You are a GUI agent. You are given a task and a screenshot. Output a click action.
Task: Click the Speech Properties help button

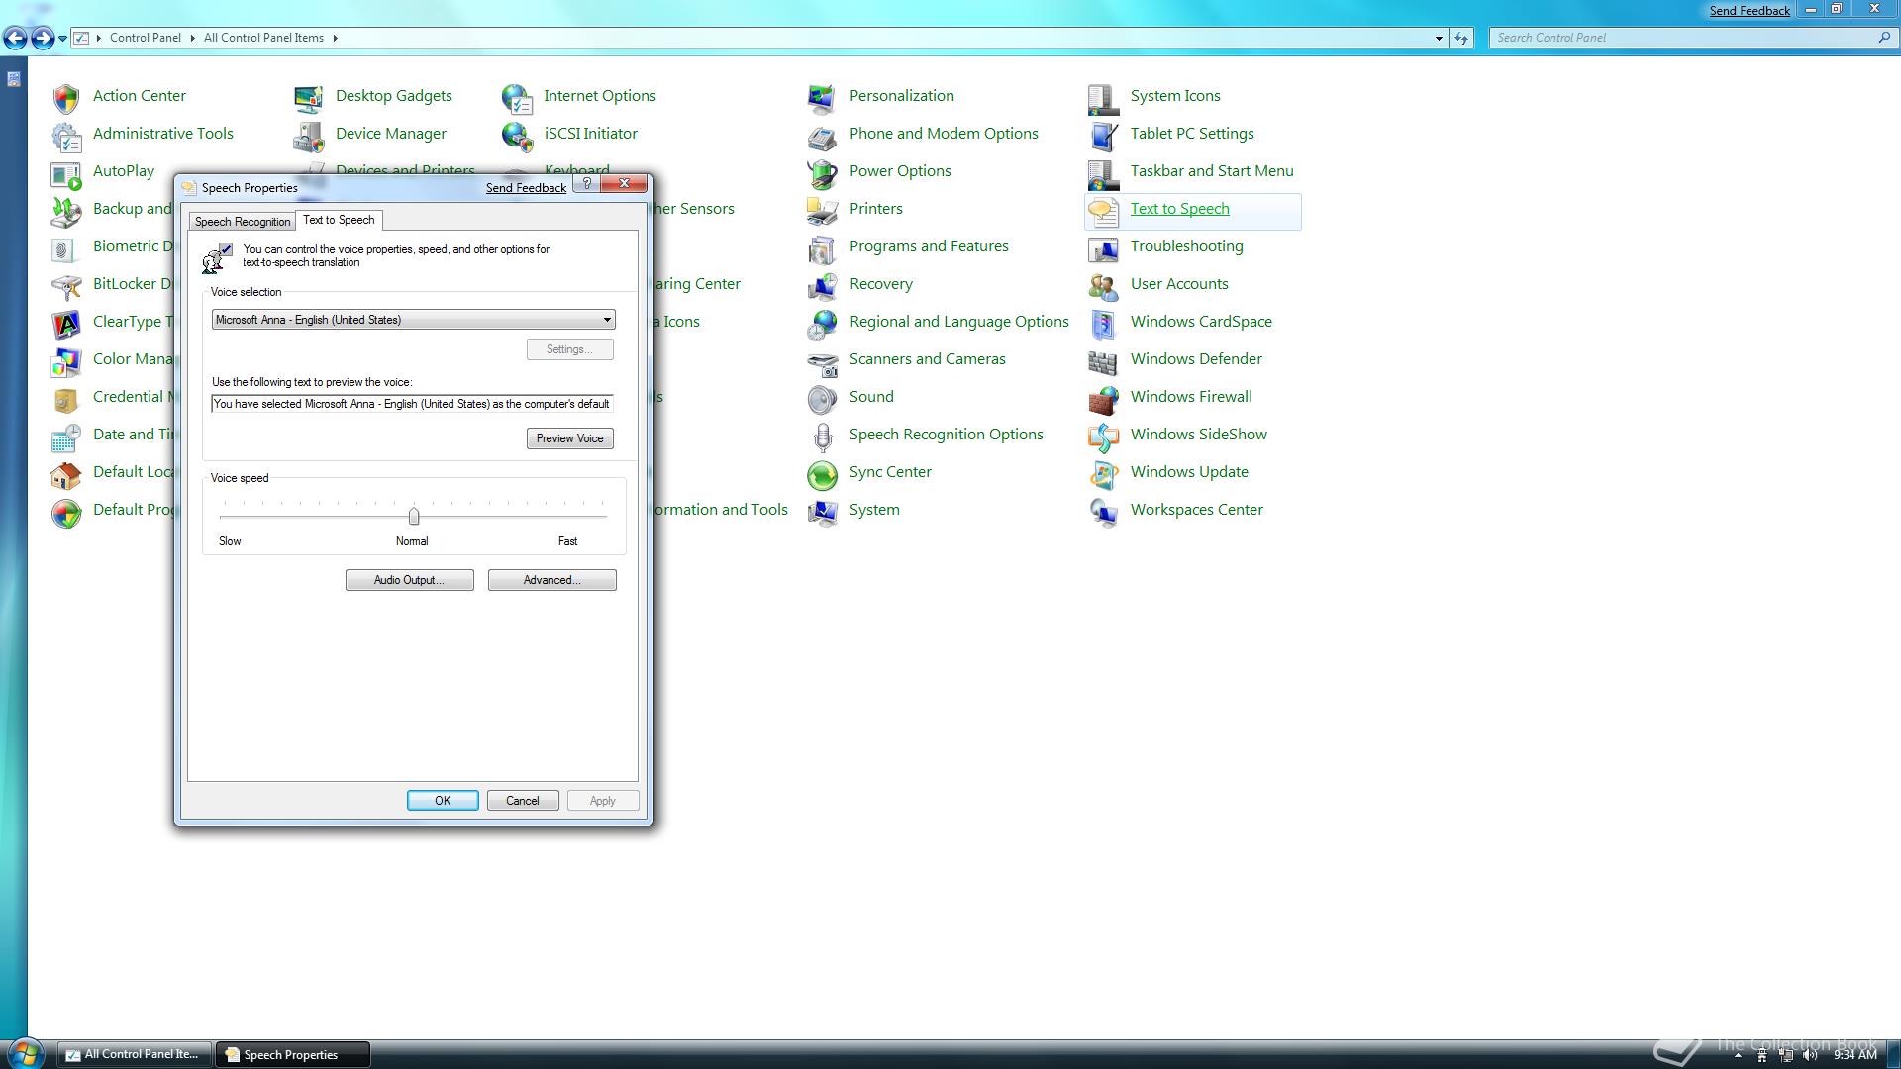point(587,184)
